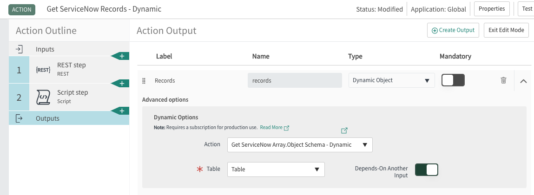Click the ACTION badge
This screenshot has height=195, width=534.
[22, 9]
